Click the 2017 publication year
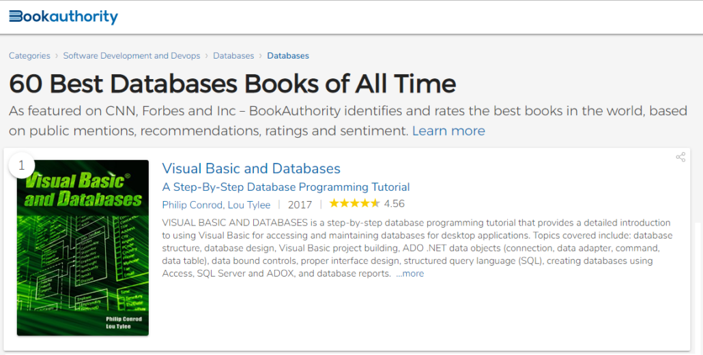This screenshot has width=703, height=355. tap(300, 205)
